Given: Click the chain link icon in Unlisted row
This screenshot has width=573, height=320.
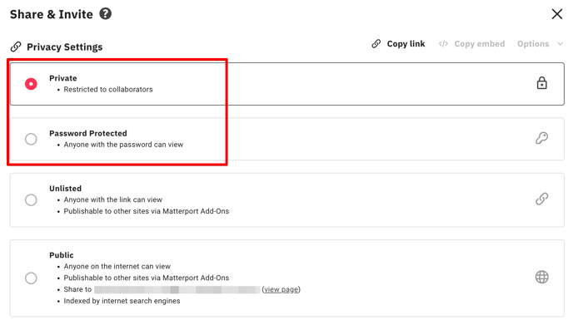Looking at the screenshot, I should pyautogui.click(x=541, y=199).
